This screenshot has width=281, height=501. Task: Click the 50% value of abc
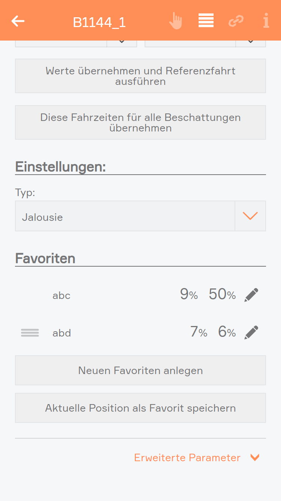click(222, 295)
